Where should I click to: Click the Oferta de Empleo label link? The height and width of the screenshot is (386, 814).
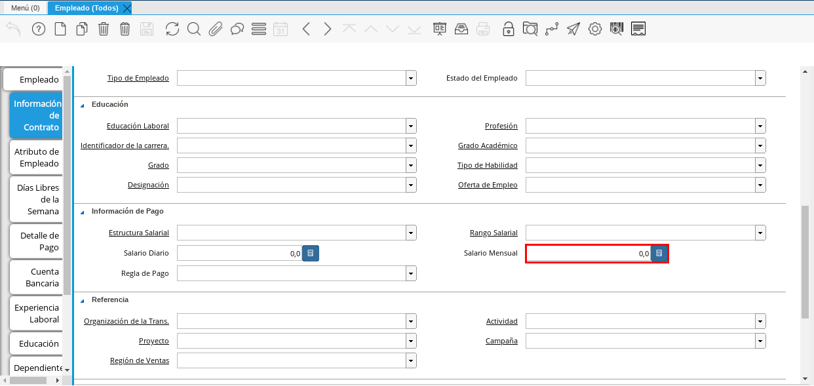(x=488, y=185)
